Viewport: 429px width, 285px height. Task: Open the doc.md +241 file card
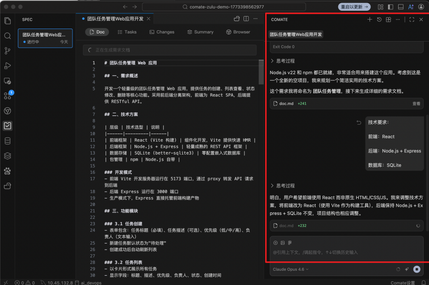347,104
